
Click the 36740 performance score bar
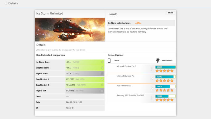pyautogui.click(x=165, y=77)
